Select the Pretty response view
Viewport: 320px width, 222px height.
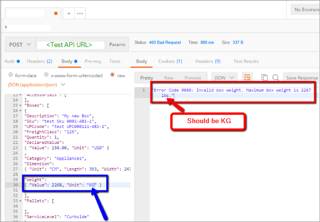click(x=146, y=78)
